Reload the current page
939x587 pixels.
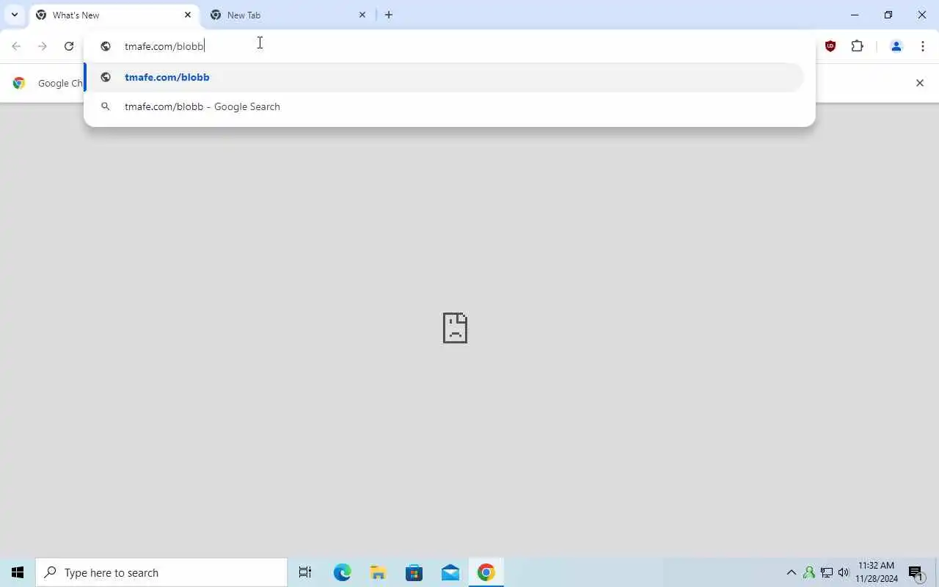[69, 46]
